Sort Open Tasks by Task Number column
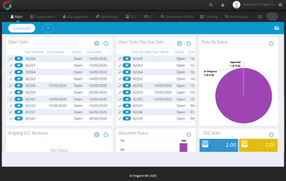286x181 pixels. [x=34, y=52]
